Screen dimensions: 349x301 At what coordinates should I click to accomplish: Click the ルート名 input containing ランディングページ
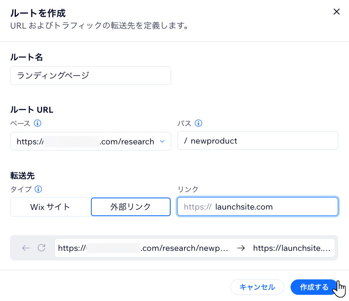click(90, 76)
